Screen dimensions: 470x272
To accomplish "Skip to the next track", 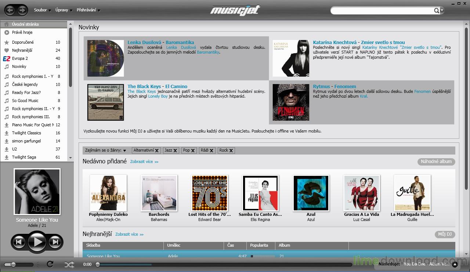I will [x=55, y=242].
